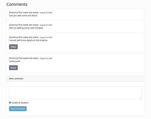
Task: Click the date on the code samples comment
Action: (46, 25)
